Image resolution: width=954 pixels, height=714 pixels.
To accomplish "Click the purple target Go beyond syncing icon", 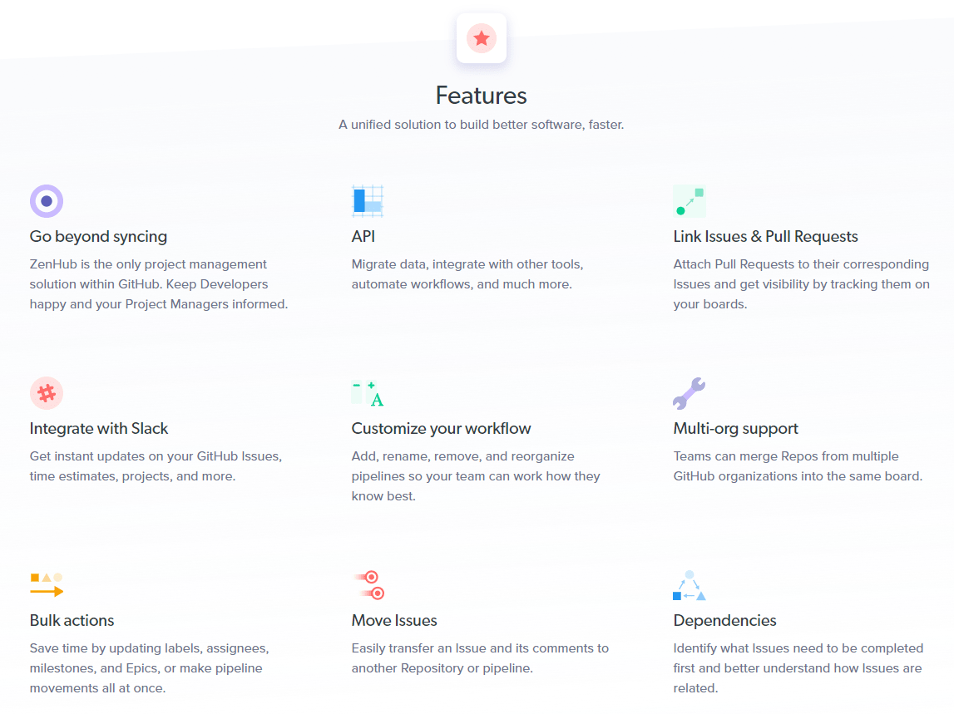I will (x=47, y=200).
